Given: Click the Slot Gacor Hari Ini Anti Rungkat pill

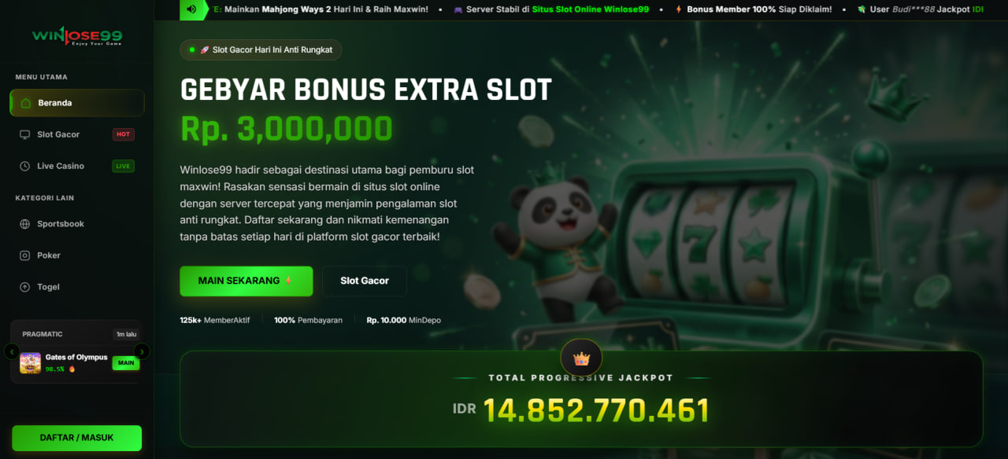Looking at the screenshot, I should click(261, 50).
